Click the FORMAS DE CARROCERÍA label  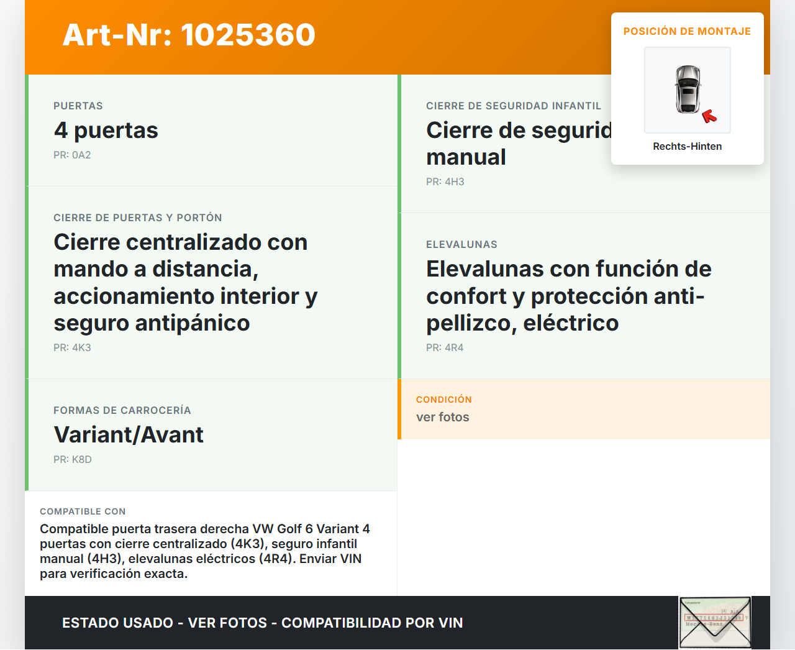click(x=122, y=411)
